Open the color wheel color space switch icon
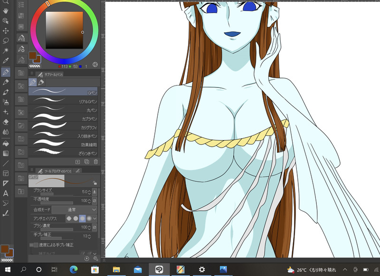The height and width of the screenshot is (276, 380). [95, 65]
